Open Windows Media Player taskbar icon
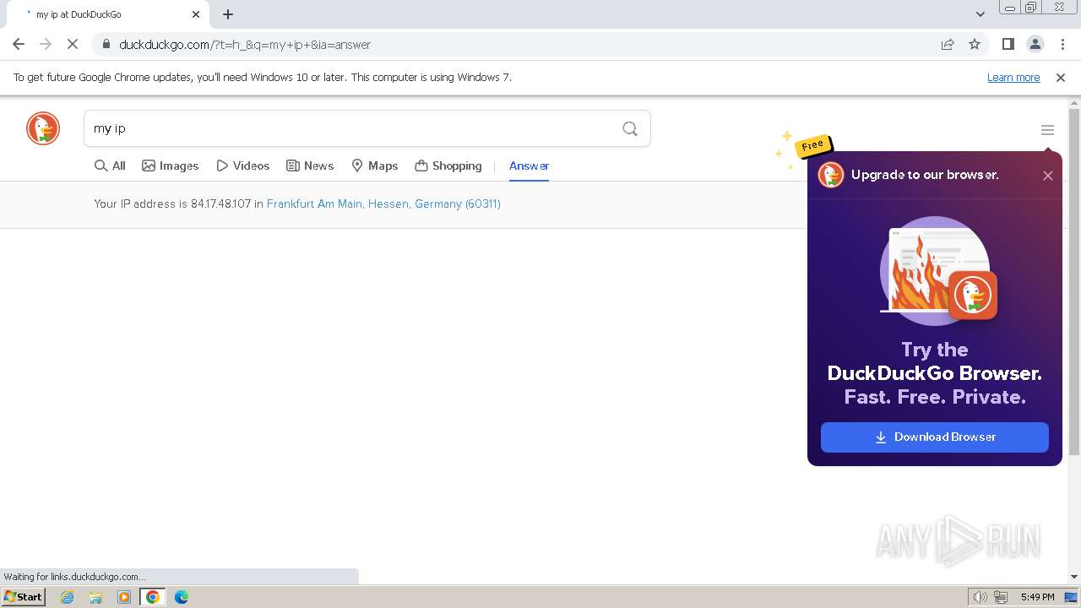 [124, 597]
